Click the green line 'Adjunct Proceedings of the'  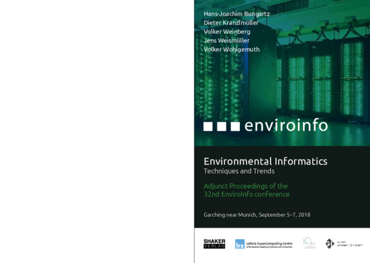pos(245,186)
